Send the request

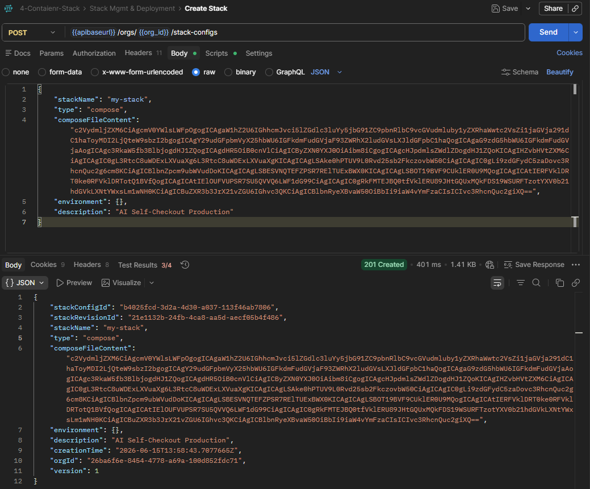coord(548,32)
